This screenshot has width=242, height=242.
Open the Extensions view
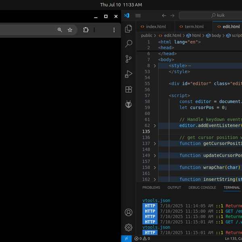(128, 89)
